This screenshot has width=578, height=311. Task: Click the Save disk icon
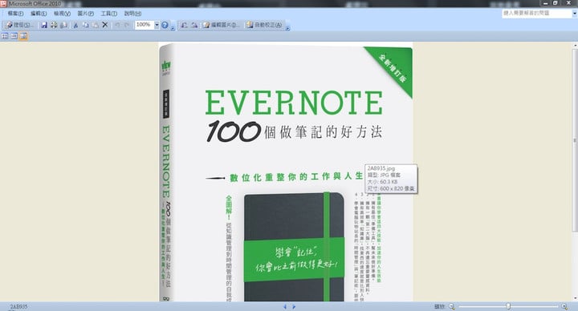coord(44,25)
